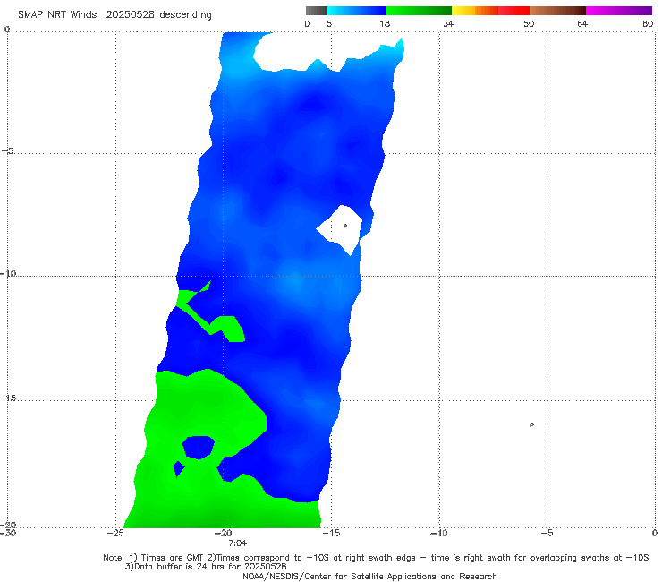The width and height of the screenshot is (662, 582).
Task: Click the color scale label 18
Action: point(385,23)
